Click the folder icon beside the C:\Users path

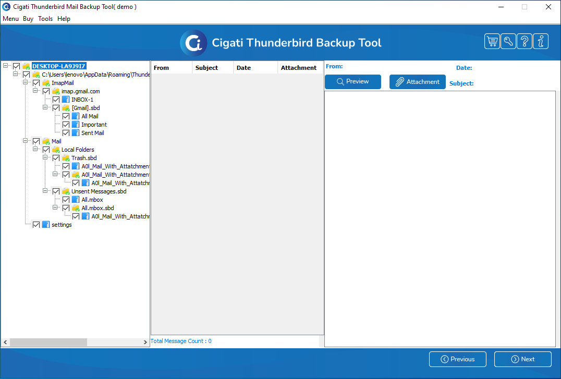pos(36,75)
